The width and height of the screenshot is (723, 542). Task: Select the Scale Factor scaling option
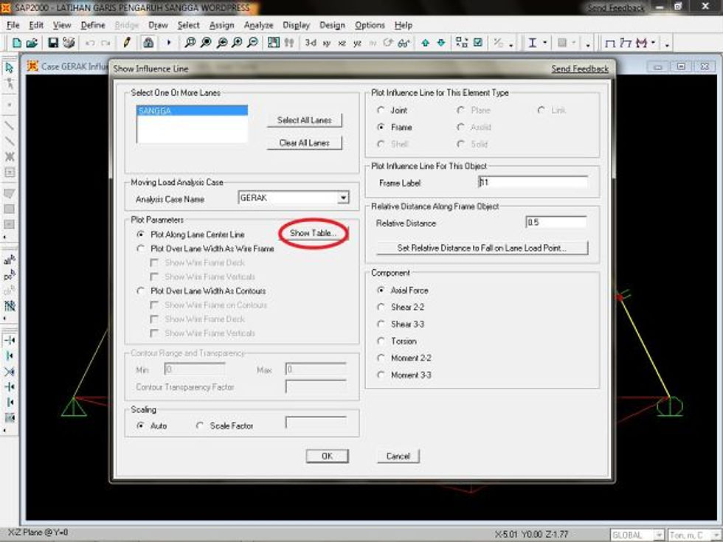coord(199,426)
